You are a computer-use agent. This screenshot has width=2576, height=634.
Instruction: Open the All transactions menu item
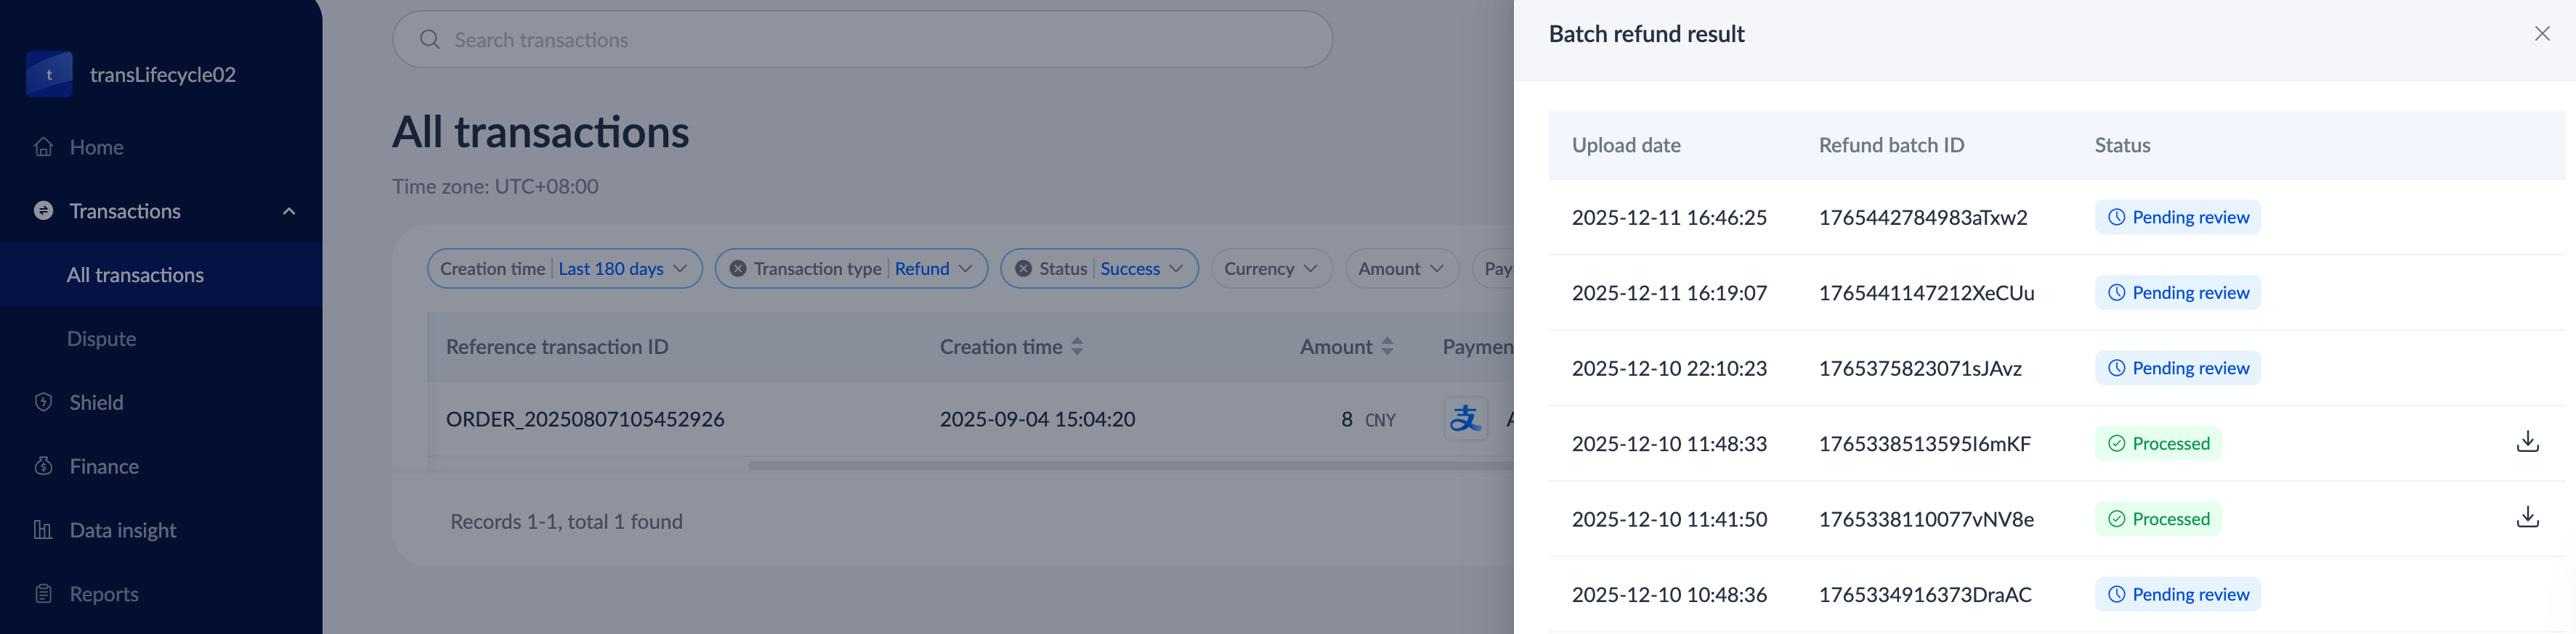point(135,276)
